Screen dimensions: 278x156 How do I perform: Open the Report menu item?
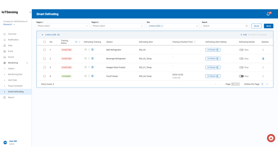pyautogui.click(x=11, y=97)
